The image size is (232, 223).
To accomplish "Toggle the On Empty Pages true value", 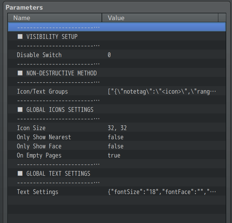I will (x=114, y=155).
